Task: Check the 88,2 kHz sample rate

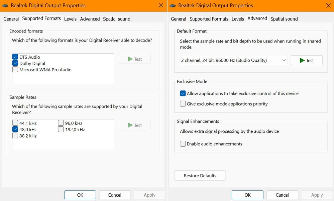Action: (x=15, y=136)
